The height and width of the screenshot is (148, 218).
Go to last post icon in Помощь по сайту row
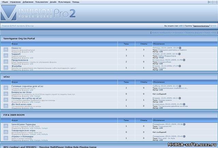tap(180, 98)
